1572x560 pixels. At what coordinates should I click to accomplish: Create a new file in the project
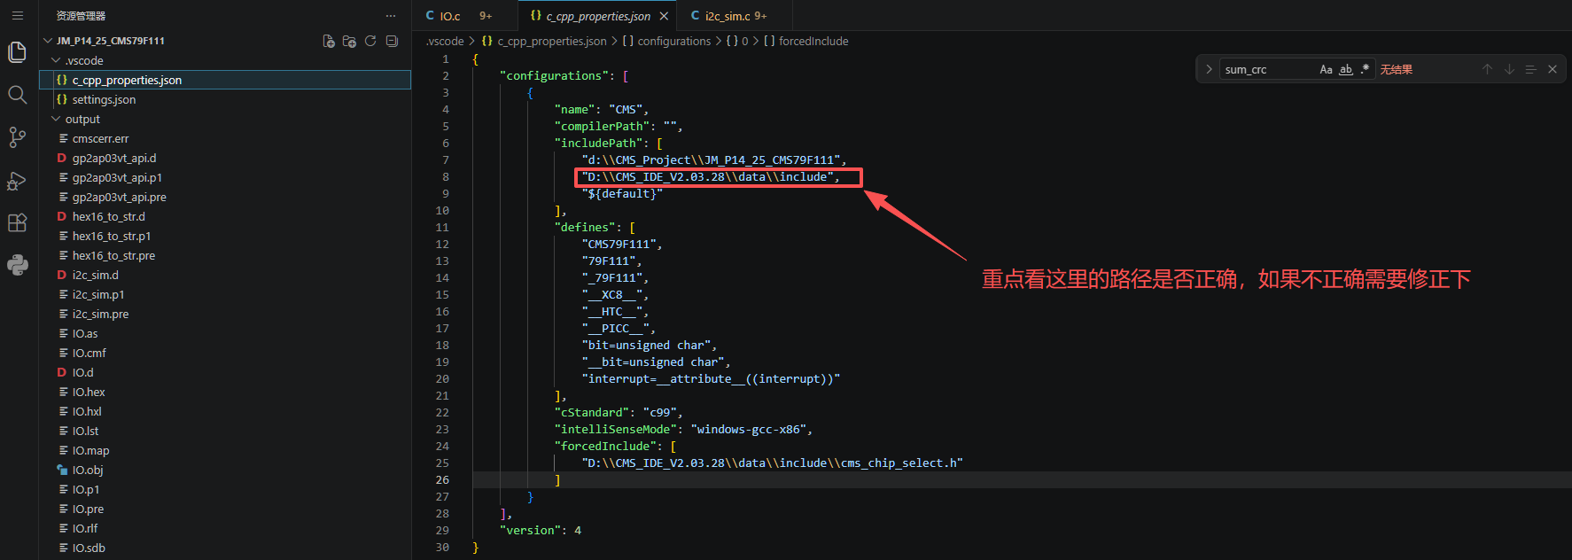click(329, 41)
